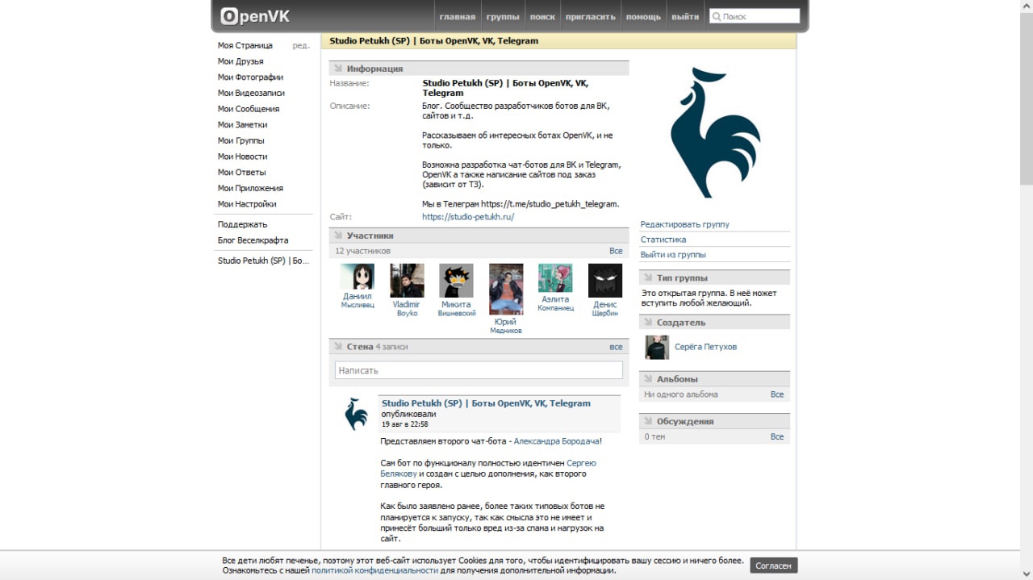The image size is (1033, 580).
Task: Collapse the Альбомы section arrow
Action: (648, 379)
